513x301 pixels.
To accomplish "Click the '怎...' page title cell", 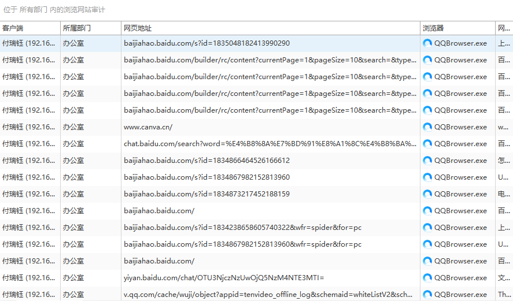I will point(504,161).
